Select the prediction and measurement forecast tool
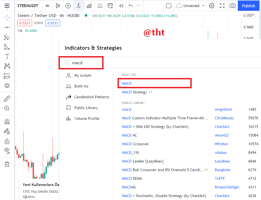This screenshot has height=200, width=261. [x=7, y=76]
